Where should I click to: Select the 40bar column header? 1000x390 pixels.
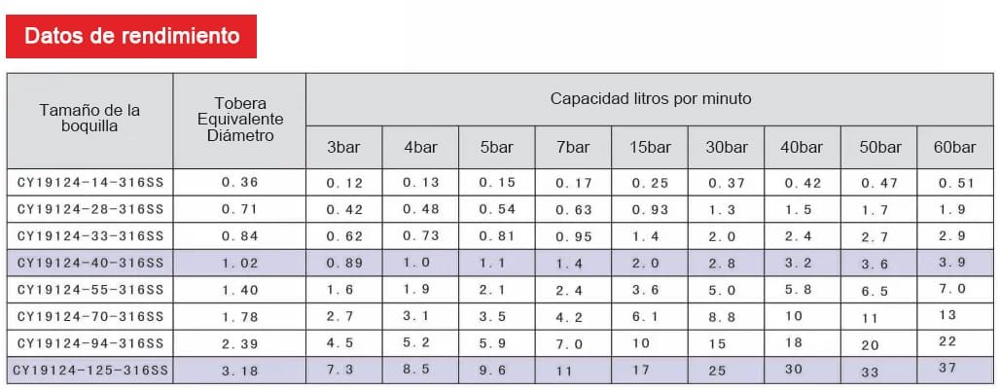pyautogui.click(x=802, y=147)
